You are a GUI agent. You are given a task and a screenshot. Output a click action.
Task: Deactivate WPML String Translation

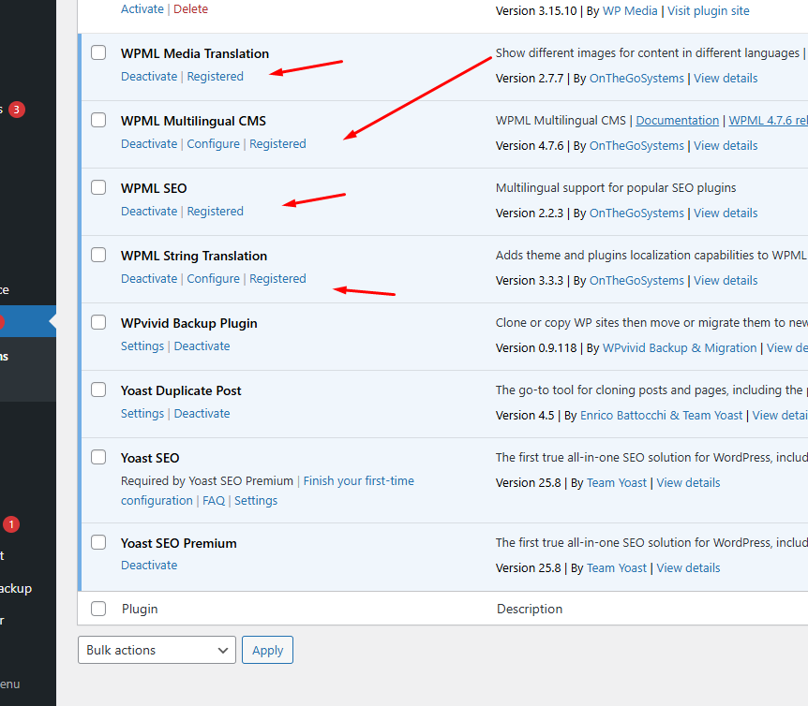tap(149, 278)
